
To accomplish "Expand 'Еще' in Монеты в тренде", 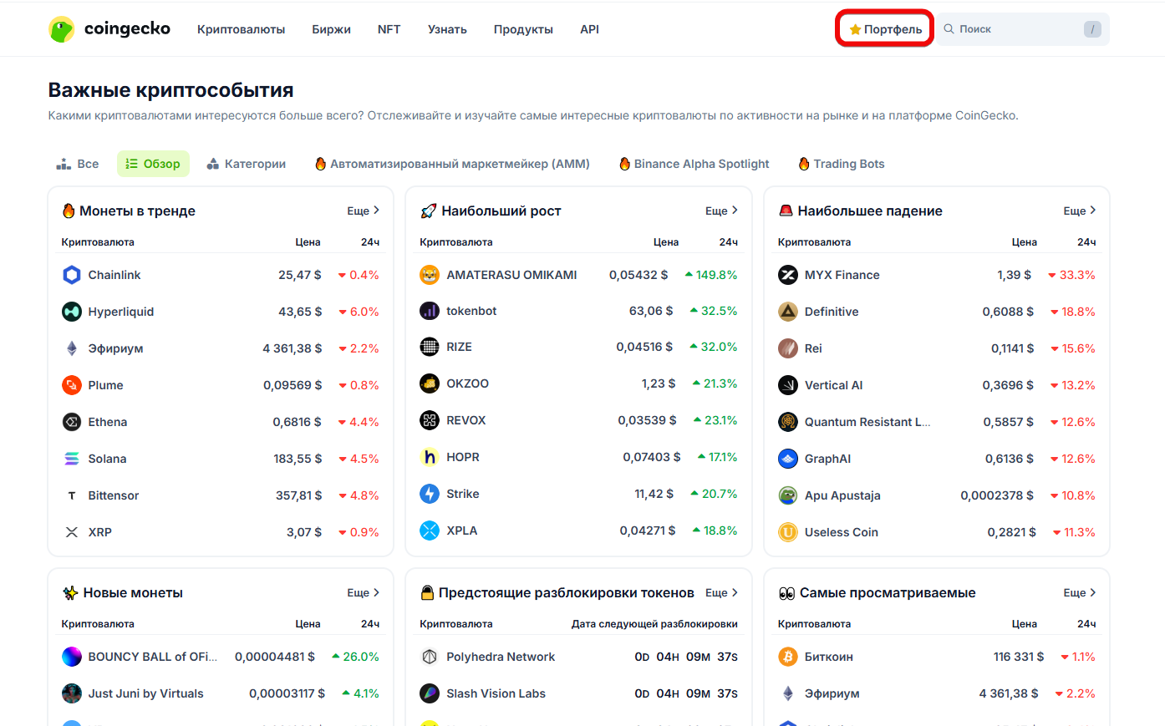I will (x=364, y=211).
